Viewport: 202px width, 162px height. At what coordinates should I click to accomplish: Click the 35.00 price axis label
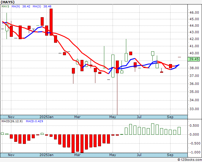click(194, 92)
